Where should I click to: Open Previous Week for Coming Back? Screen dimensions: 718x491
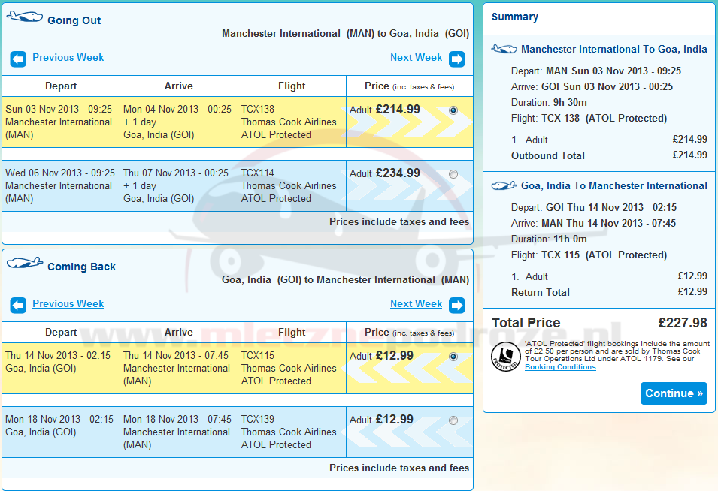point(68,304)
